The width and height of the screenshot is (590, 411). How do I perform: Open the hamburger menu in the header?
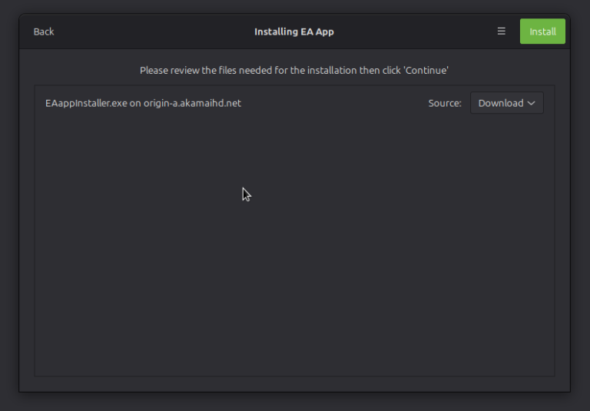point(502,31)
